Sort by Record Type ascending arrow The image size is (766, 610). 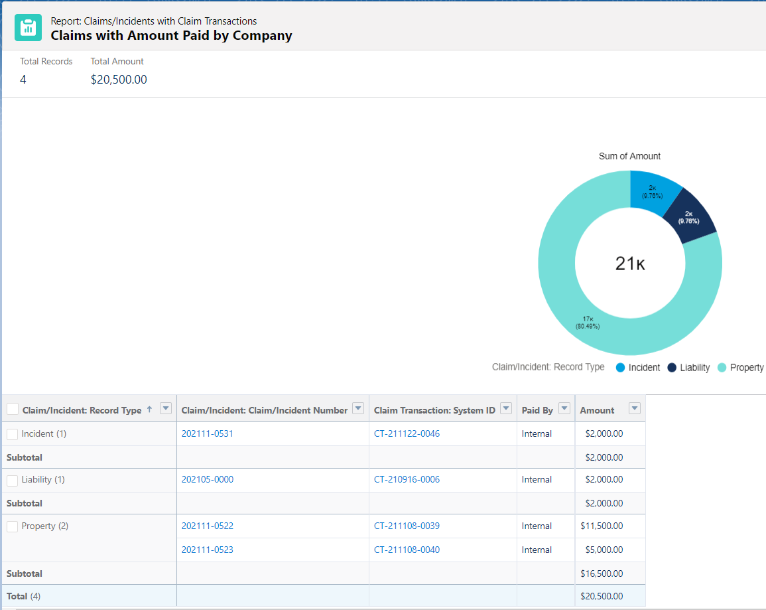(x=149, y=410)
